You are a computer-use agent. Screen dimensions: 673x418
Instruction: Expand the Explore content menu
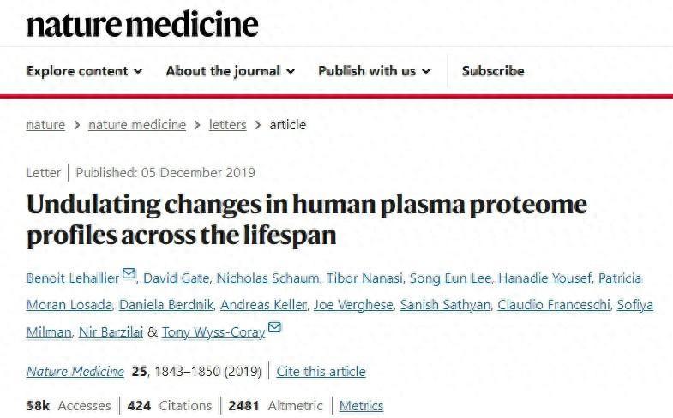tap(84, 71)
